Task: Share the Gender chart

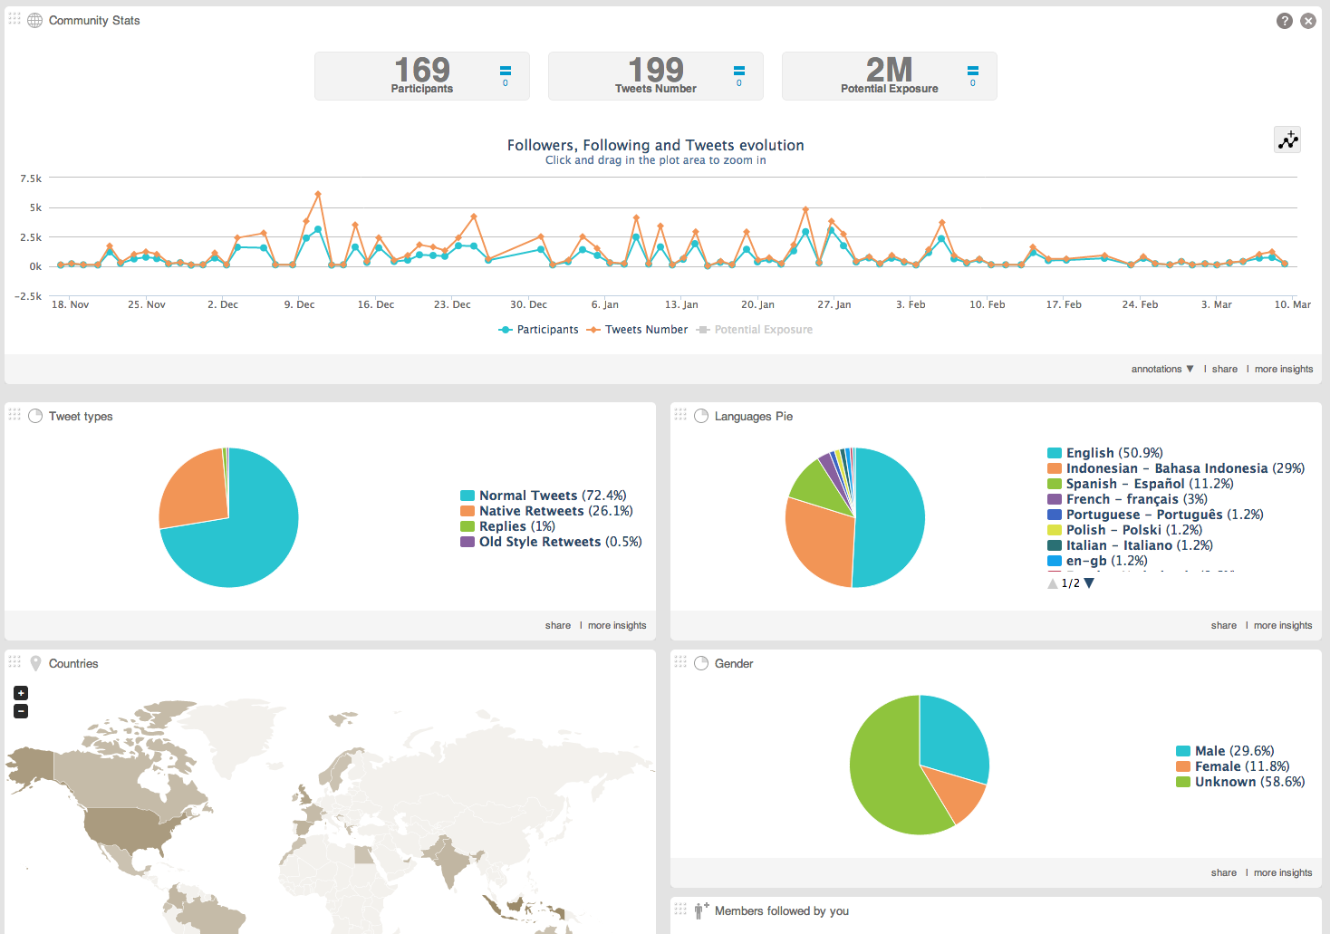Action: click(x=1224, y=872)
